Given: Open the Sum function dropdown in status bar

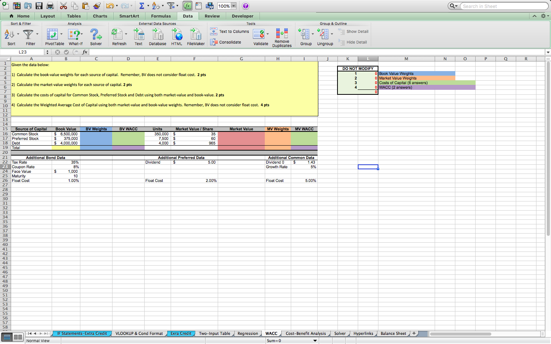Looking at the screenshot, I should (x=315, y=341).
